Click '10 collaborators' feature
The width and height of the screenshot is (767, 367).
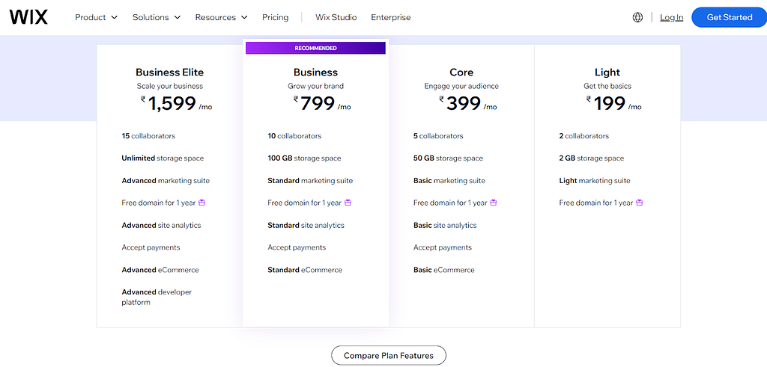pyautogui.click(x=294, y=136)
